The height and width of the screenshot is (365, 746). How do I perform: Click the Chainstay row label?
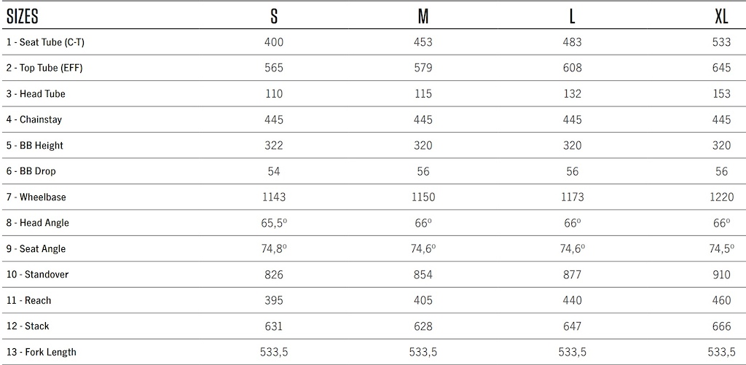click(x=34, y=120)
